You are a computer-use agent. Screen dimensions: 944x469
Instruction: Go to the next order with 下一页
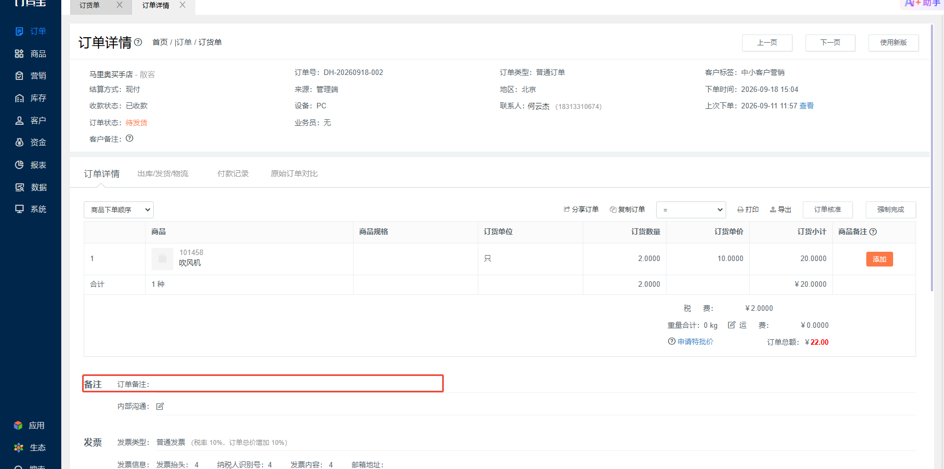pyautogui.click(x=830, y=43)
